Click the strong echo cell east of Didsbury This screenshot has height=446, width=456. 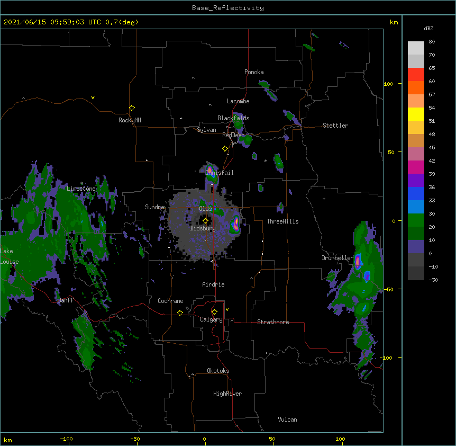tap(235, 225)
